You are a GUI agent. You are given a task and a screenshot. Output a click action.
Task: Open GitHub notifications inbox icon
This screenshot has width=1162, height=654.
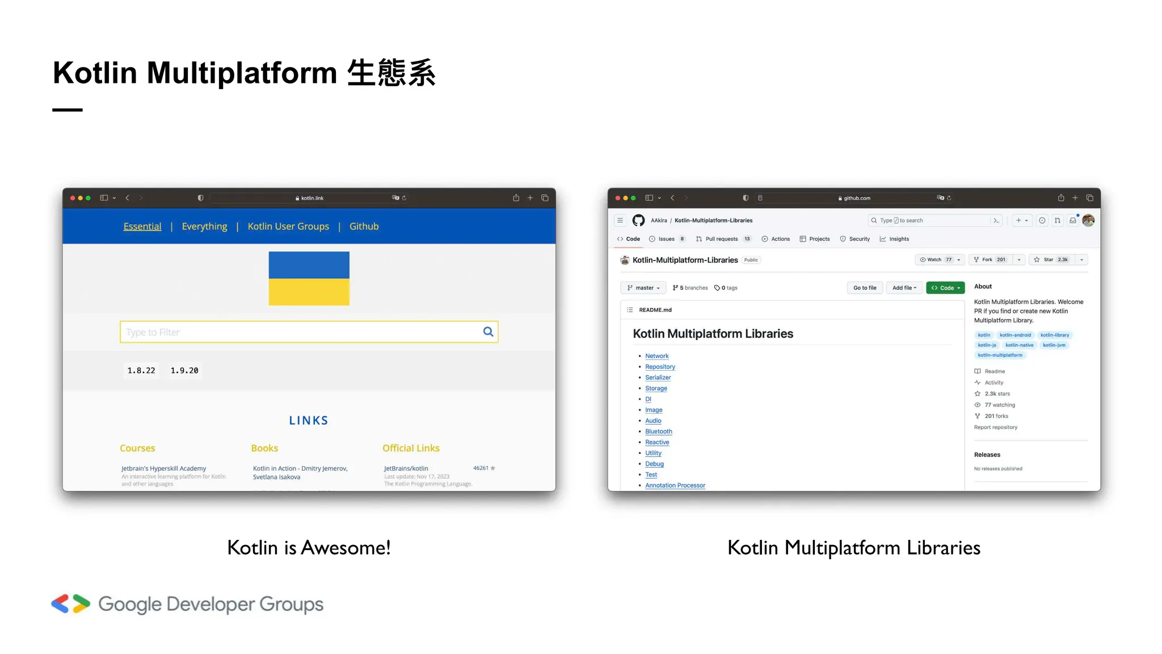(1073, 220)
